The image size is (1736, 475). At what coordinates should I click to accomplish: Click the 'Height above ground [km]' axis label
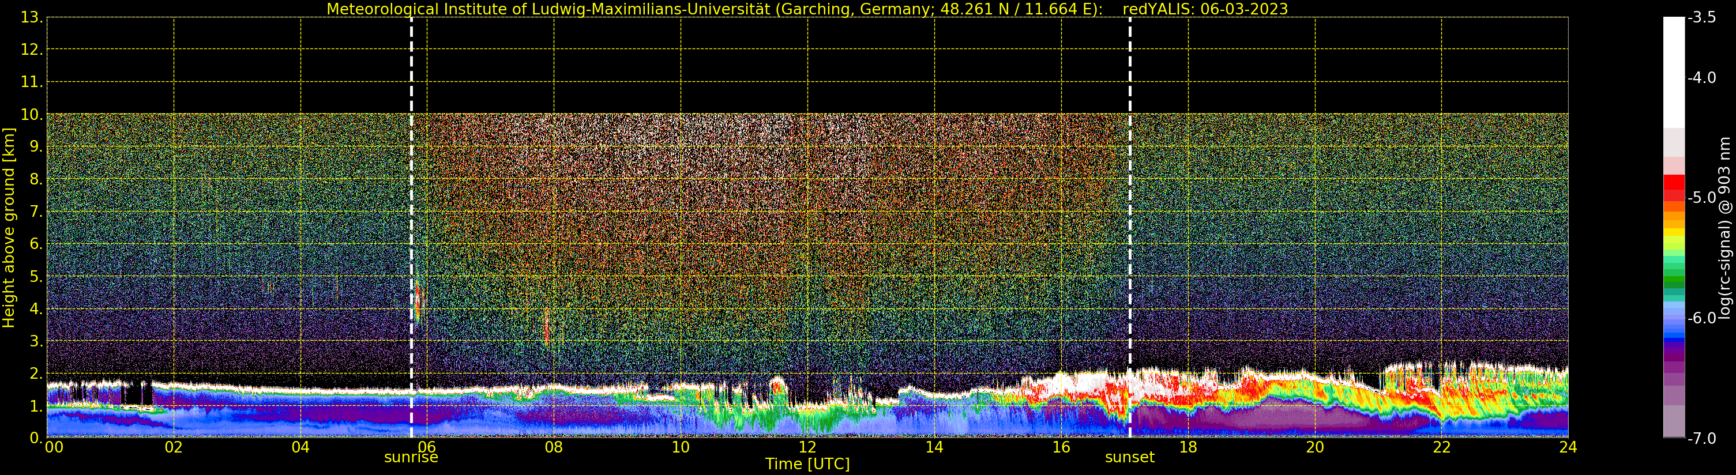coord(9,228)
